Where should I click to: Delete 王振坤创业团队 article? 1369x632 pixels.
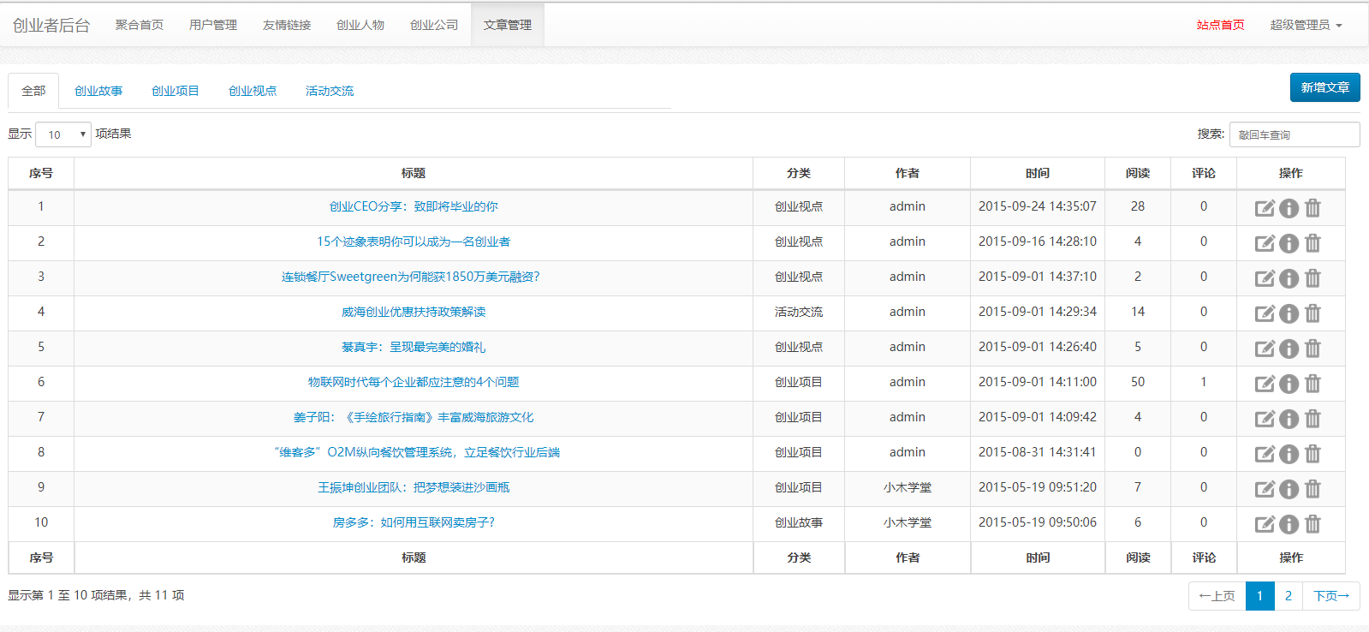pyautogui.click(x=1312, y=489)
